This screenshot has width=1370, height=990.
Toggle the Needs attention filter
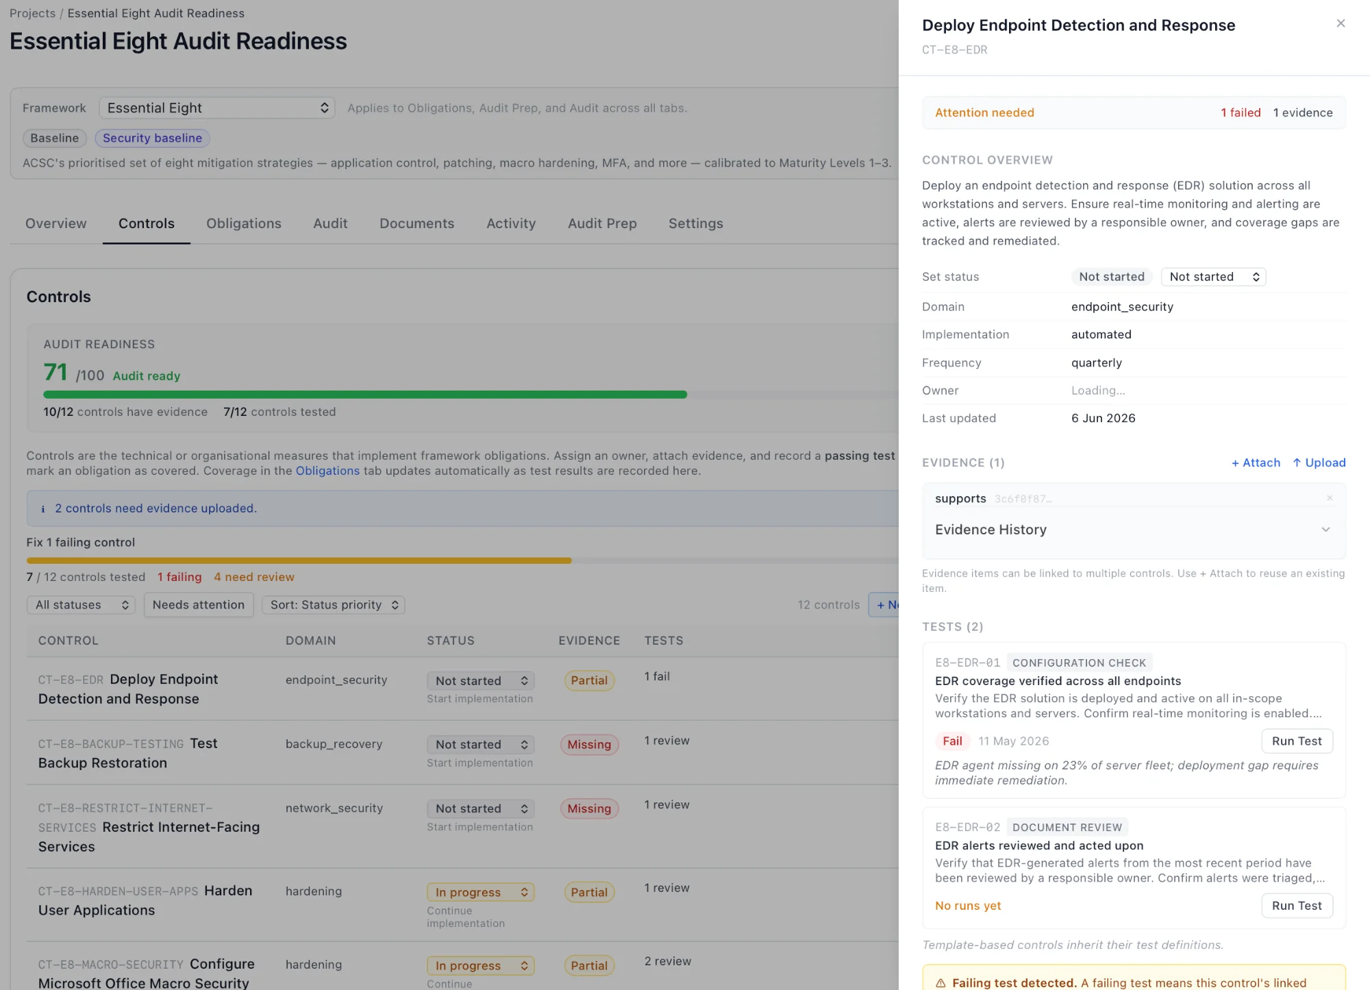pos(199,605)
